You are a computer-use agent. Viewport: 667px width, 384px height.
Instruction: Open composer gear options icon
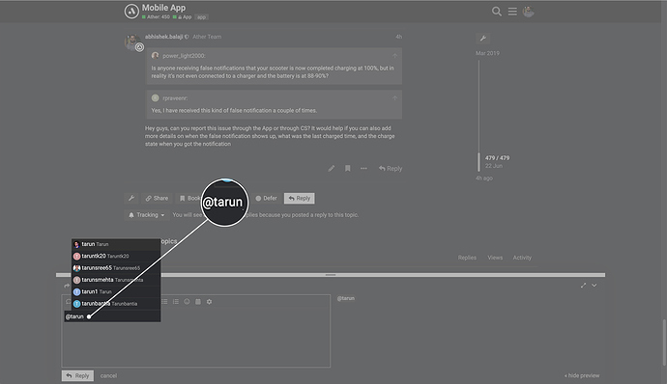tap(210, 302)
